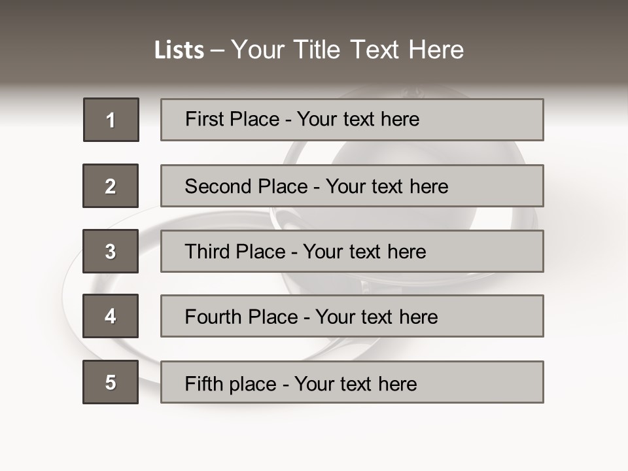Click the number 3 box
The width and height of the screenshot is (628, 471).
tap(111, 251)
